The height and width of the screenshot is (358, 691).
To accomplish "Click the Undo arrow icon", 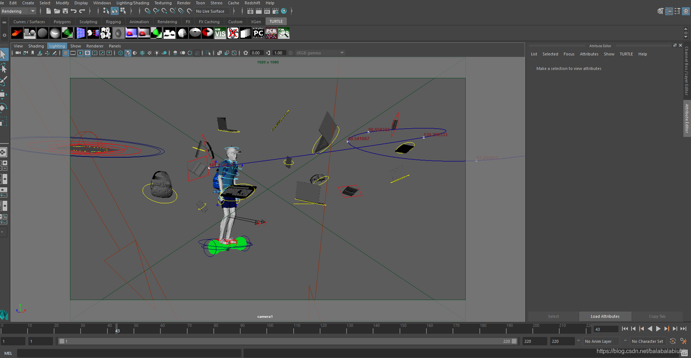I will (x=74, y=11).
